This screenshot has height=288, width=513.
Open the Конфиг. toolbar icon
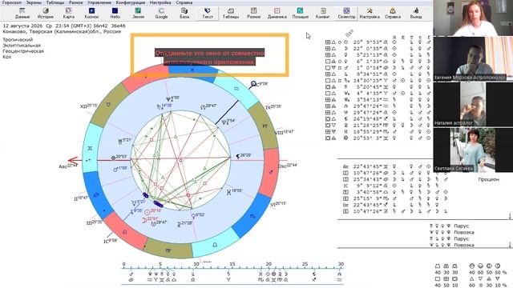pyautogui.click(x=323, y=14)
